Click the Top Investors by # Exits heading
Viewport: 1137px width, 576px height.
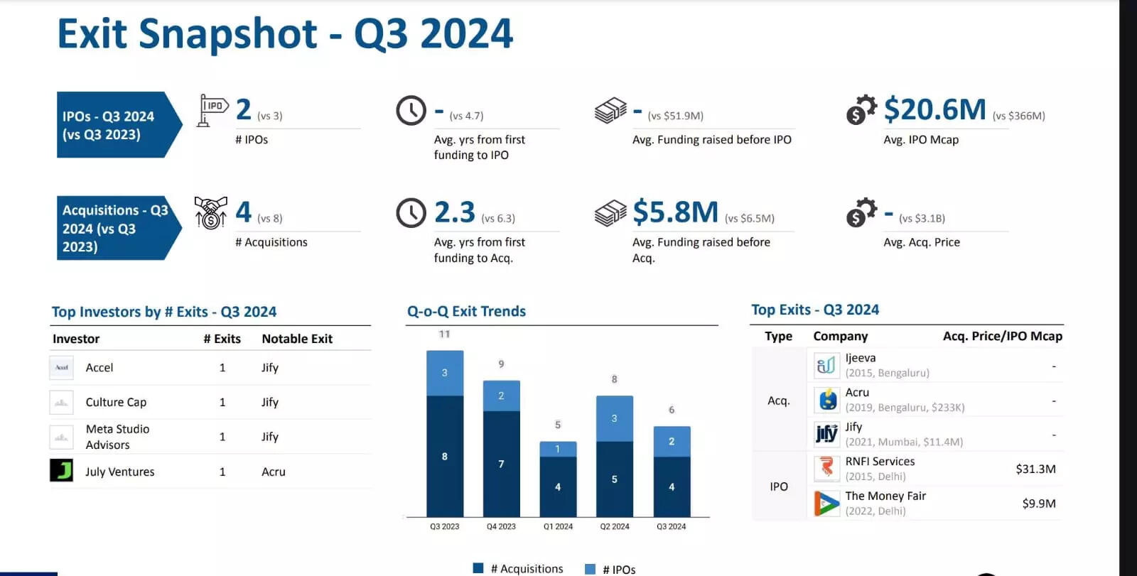(164, 312)
